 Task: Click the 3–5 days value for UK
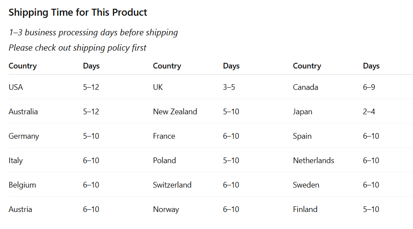tap(229, 87)
